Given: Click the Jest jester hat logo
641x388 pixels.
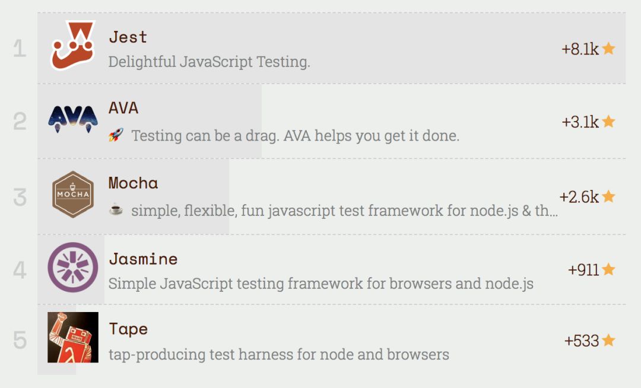Looking at the screenshot, I should pyautogui.click(x=72, y=46).
